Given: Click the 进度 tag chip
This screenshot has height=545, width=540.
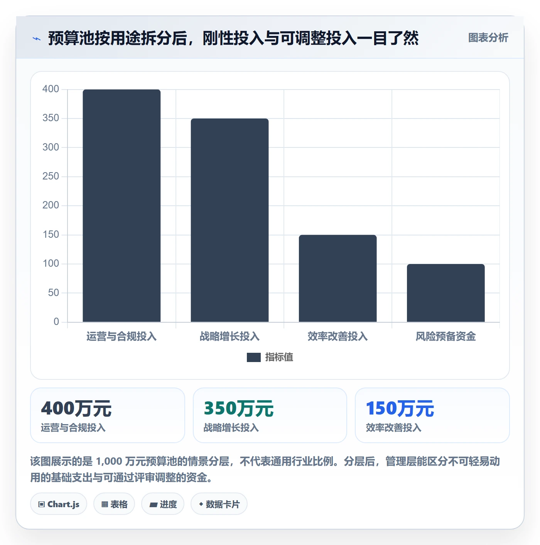Looking at the screenshot, I should click(x=163, y=504).
